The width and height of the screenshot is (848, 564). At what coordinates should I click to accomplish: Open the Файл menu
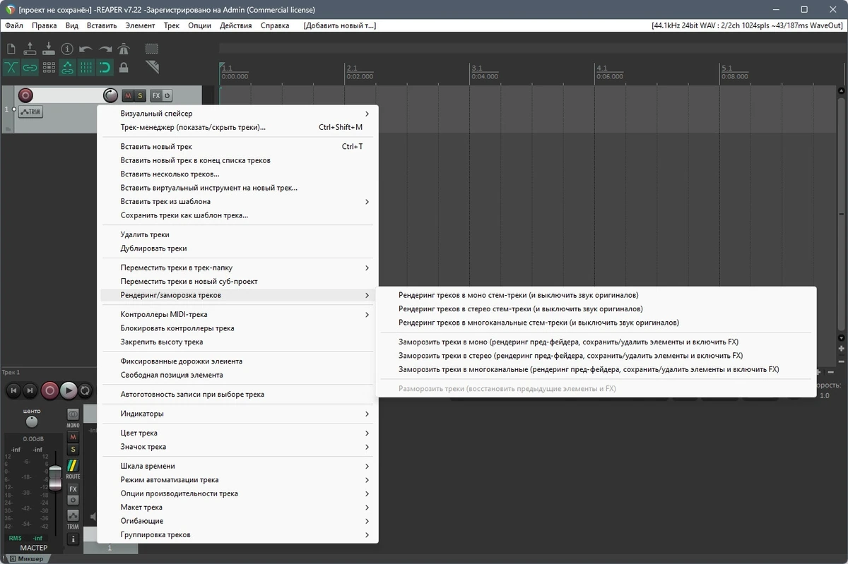coord(14,25)
